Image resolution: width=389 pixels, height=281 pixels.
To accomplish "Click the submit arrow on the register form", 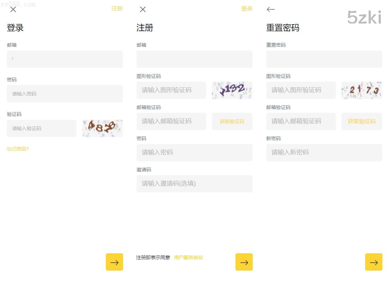I will (244, 262).
